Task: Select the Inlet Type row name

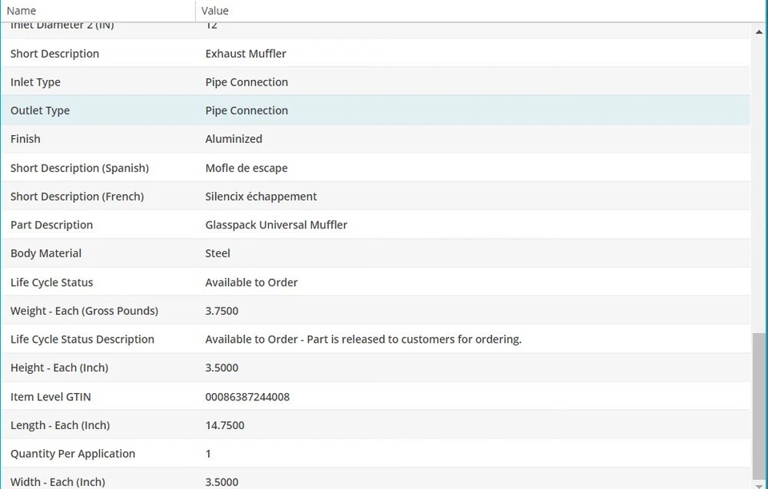Action: [x=35, y=82]
